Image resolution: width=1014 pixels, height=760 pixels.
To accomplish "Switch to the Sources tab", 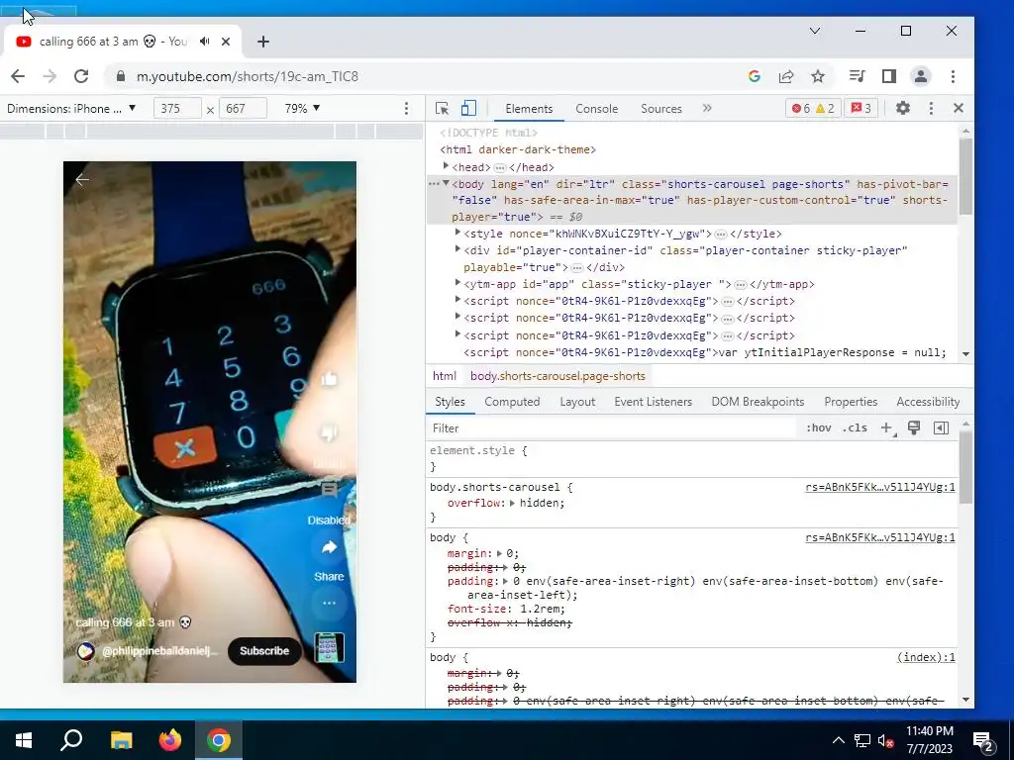I will coord(660,109).
